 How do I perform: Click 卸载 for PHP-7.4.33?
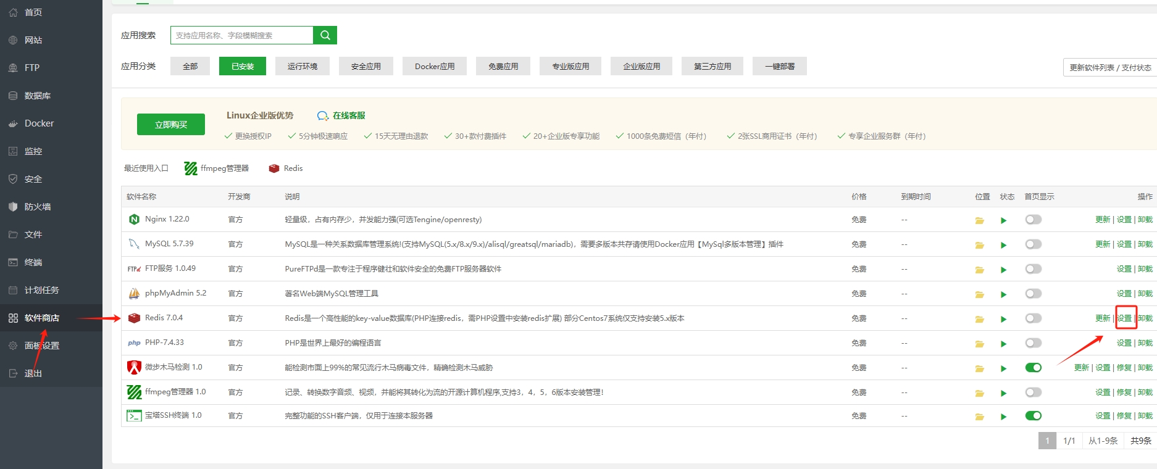[1145, 343]
